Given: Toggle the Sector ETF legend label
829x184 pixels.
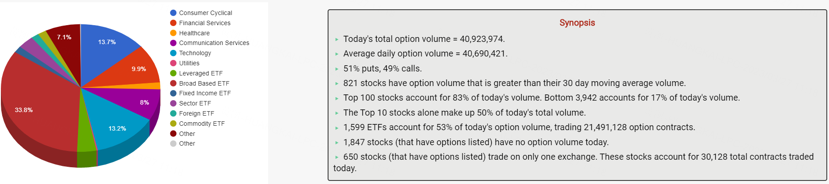Looking at the screenshot, I should (x=195, y=103).
